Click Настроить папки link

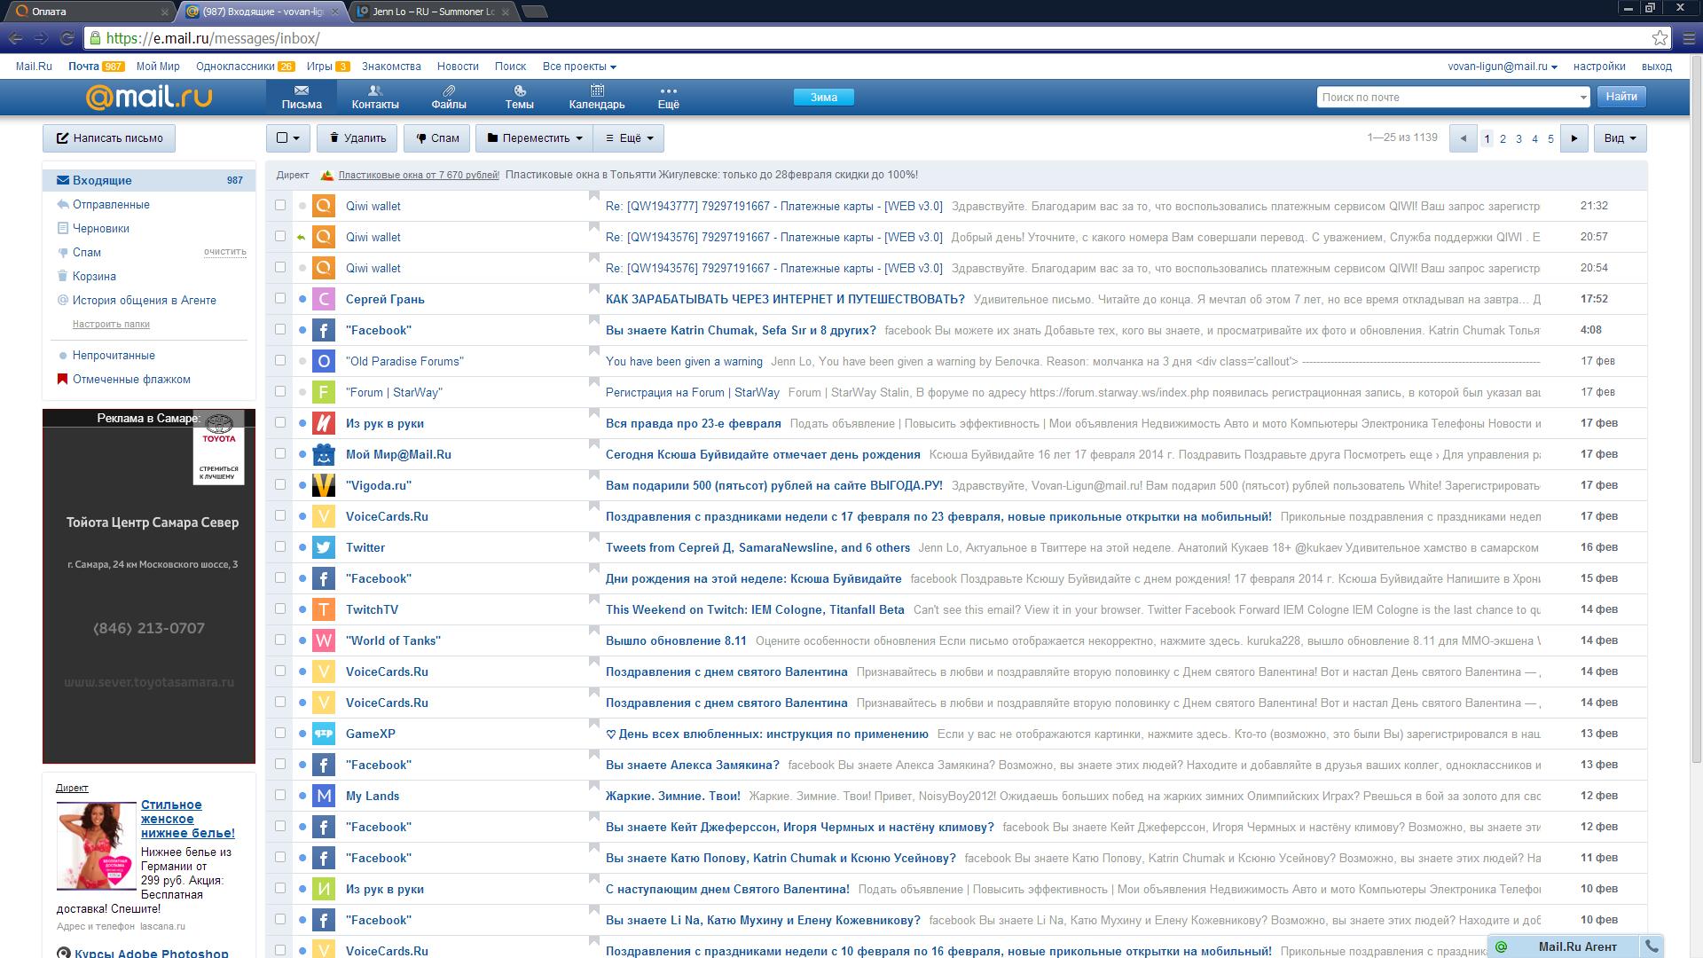pos(111,324)
